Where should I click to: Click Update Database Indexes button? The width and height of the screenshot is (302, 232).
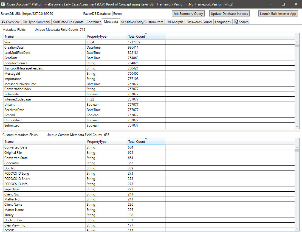(x=229, y=14)
